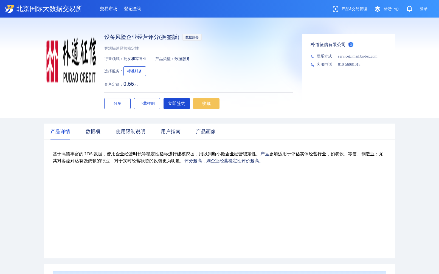Viewport: 439px width, 274px height.
Task: Click the price value 0.55元
Action: 131,84
